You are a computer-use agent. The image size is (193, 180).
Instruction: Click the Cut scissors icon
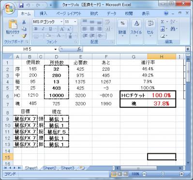pyautogui.click(x=24, y=22)
